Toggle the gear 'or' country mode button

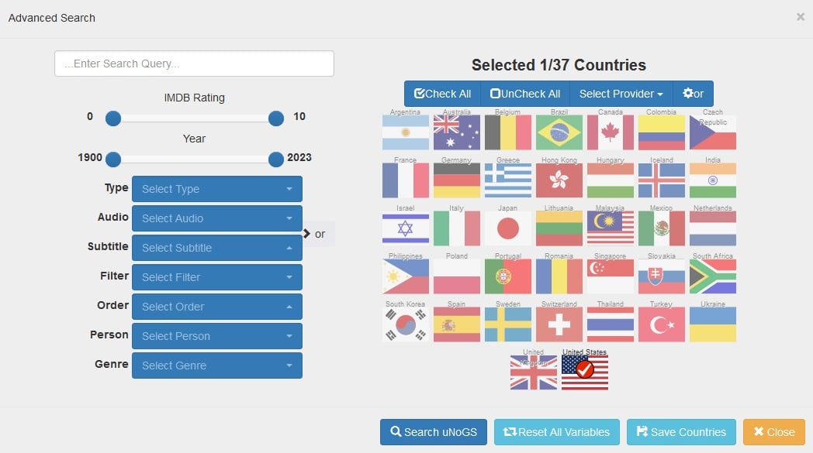coord(694,94)
